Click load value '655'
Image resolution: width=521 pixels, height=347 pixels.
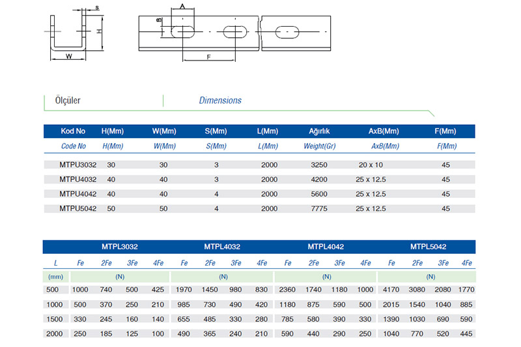(184, 319)
